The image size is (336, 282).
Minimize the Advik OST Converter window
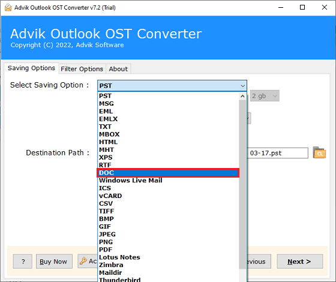(x=281, y=7)
